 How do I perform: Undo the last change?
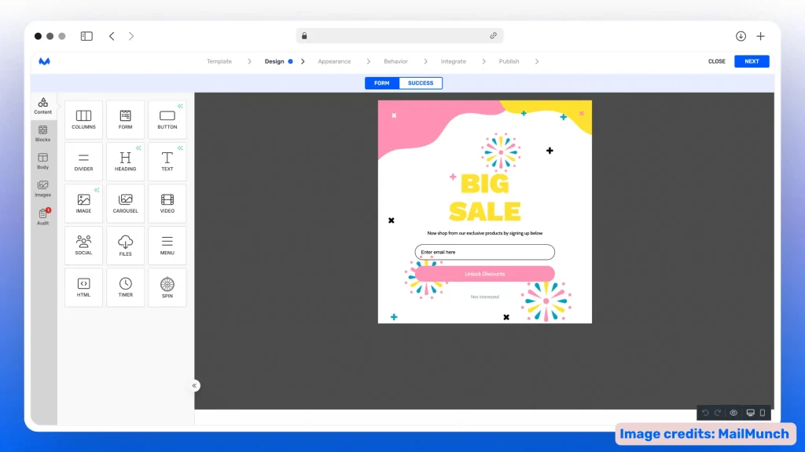[706, 412]
